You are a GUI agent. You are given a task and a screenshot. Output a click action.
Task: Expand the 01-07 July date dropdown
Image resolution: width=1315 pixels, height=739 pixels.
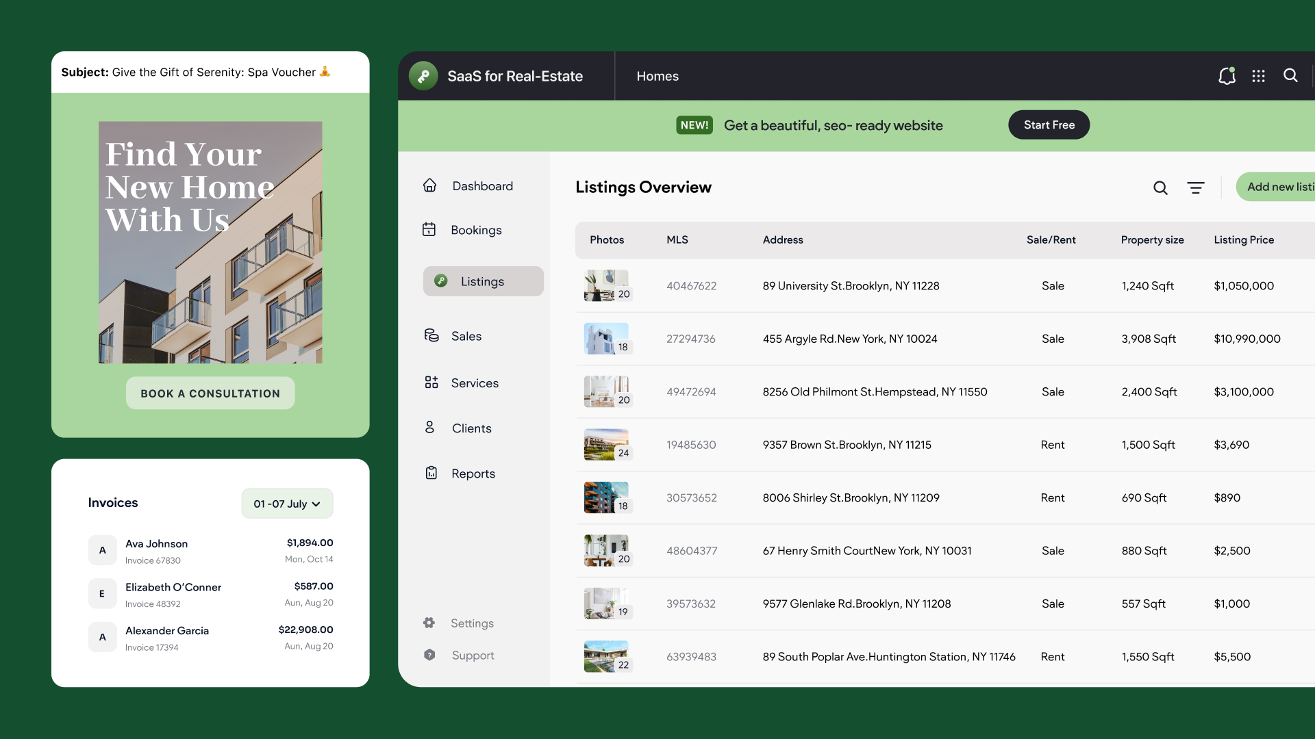point(287,504)
